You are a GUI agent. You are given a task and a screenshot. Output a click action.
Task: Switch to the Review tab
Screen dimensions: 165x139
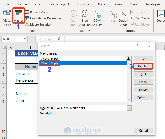[118, 4]
